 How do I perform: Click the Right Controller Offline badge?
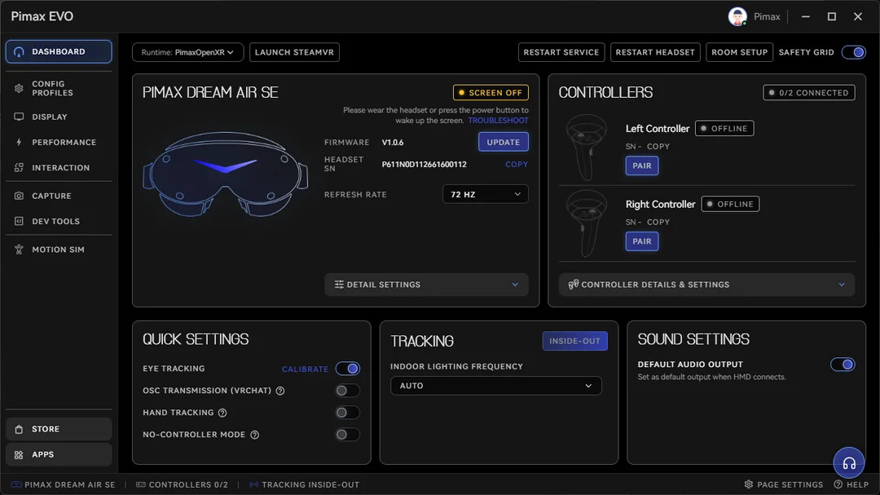click(x=730, y=205)
